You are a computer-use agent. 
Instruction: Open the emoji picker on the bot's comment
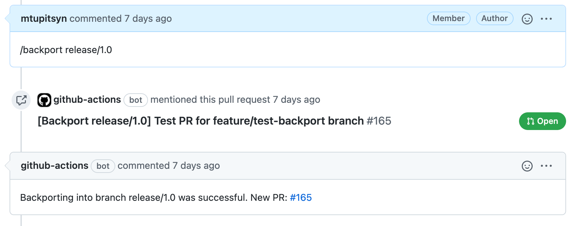tap(527, 166)
